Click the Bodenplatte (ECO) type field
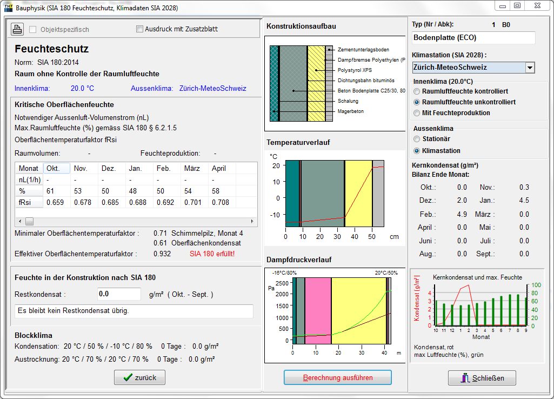Screen dimensions: 554x399 473,38
